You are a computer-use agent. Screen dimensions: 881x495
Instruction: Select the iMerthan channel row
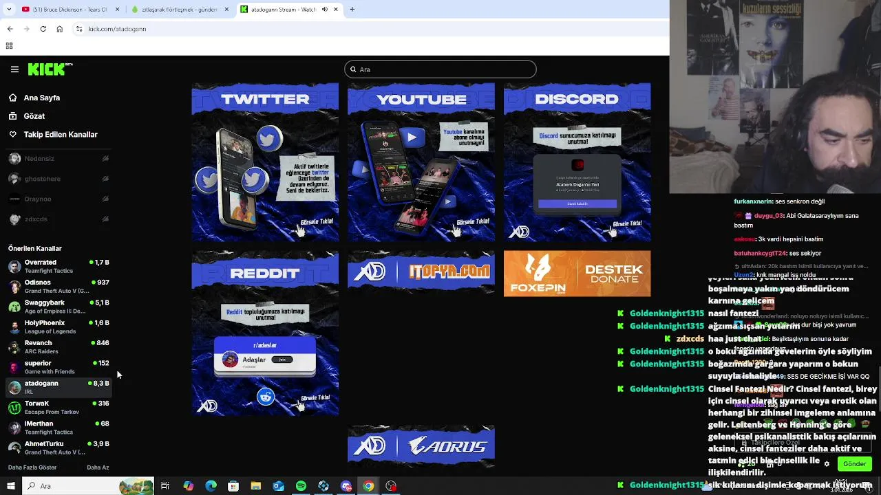[x=59, y=428]
